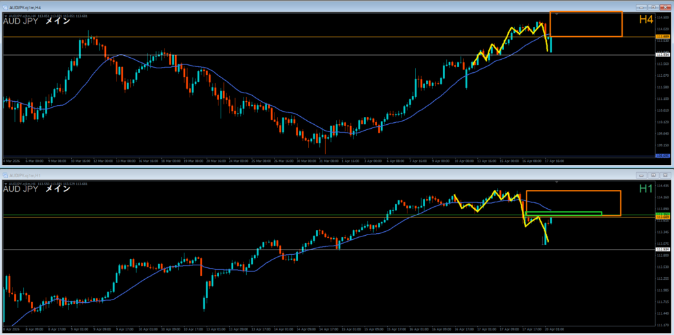Image resolution: width=674 pixels, height=335 pixels.
Task: Maximize the AUDJPY H4 chart window
Action: (x=654, y=7)
